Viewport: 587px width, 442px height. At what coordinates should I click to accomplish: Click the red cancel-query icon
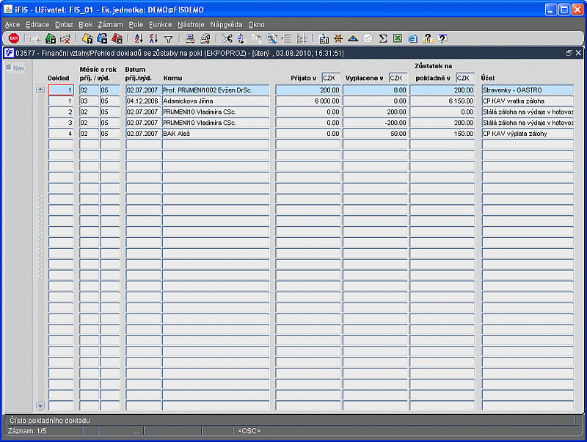pyautogui.click(x=117, y=38)
